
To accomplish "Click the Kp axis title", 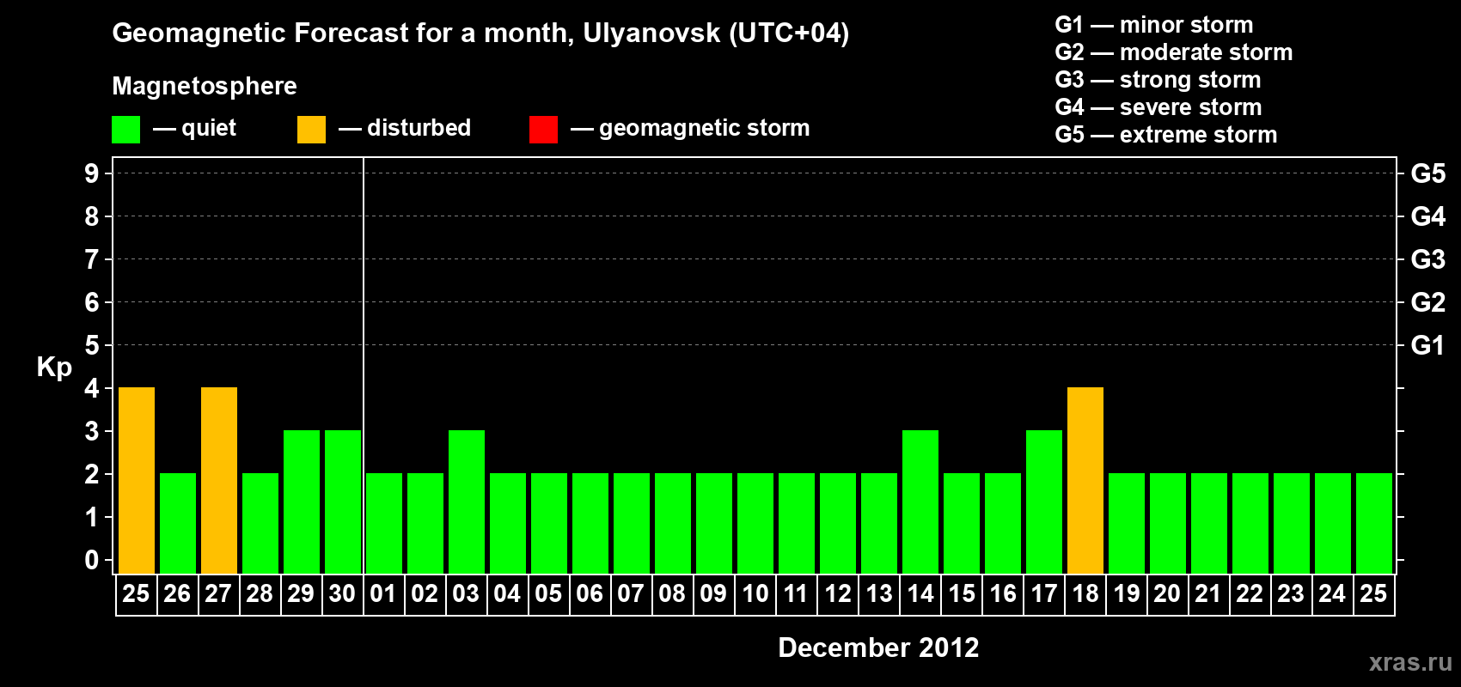I will click(x=54, y=368).
